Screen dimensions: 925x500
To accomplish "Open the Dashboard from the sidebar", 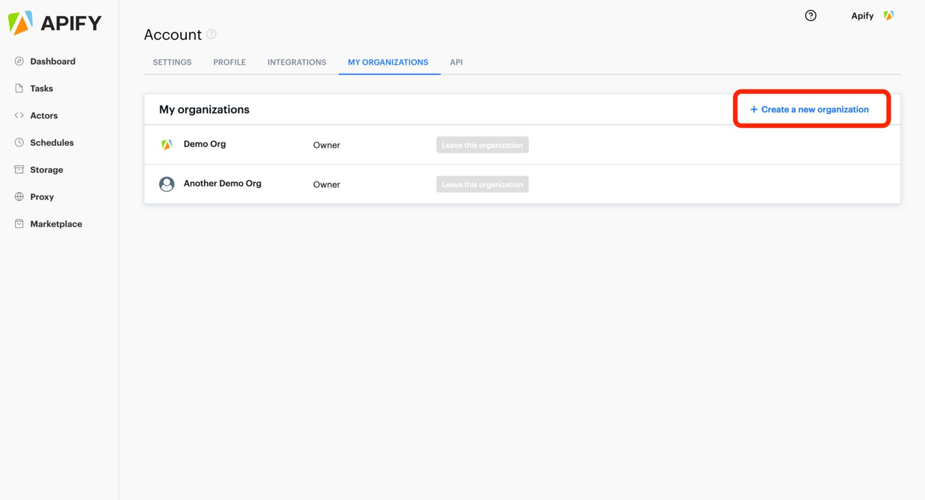I will [52, 61].
